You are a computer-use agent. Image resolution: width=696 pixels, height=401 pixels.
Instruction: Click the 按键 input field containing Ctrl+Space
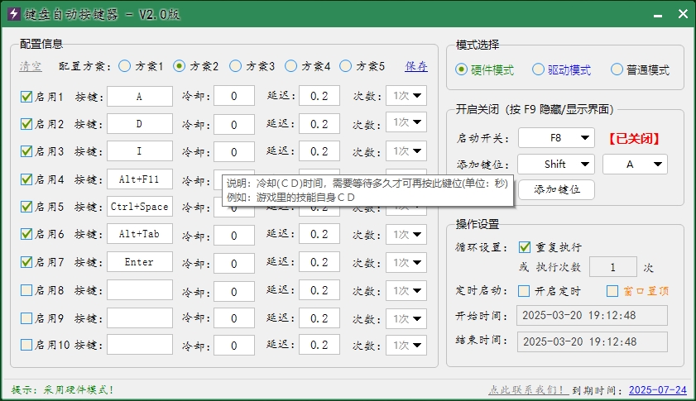tap(139, 208)
